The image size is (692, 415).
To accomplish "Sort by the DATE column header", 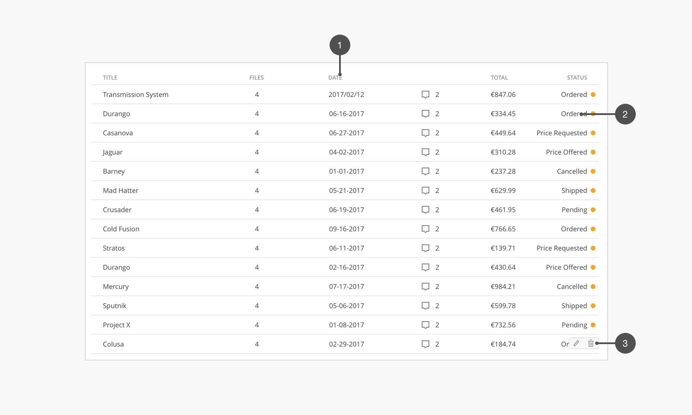I will (x=335, y=78).
